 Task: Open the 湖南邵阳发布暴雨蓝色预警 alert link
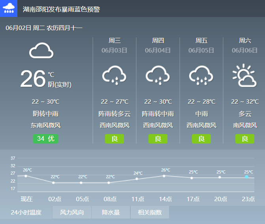(61, 9)
